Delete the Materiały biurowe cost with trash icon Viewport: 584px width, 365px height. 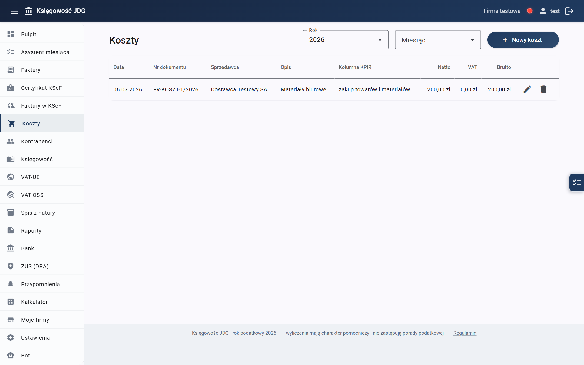coord(543,89)
